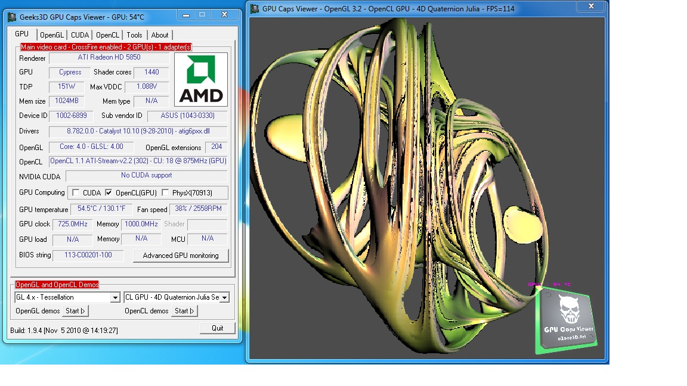Click the Renderer field ATI Radeon HD 5850

[109, 57]
